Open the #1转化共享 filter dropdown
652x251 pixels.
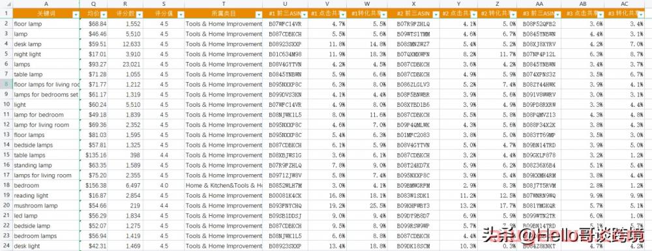(x=384, y=14)
